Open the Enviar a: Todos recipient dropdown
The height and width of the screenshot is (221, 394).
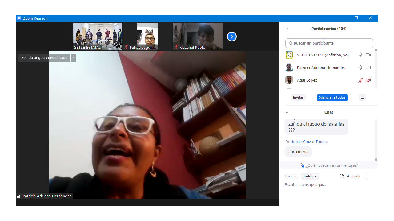click(310, 176)
